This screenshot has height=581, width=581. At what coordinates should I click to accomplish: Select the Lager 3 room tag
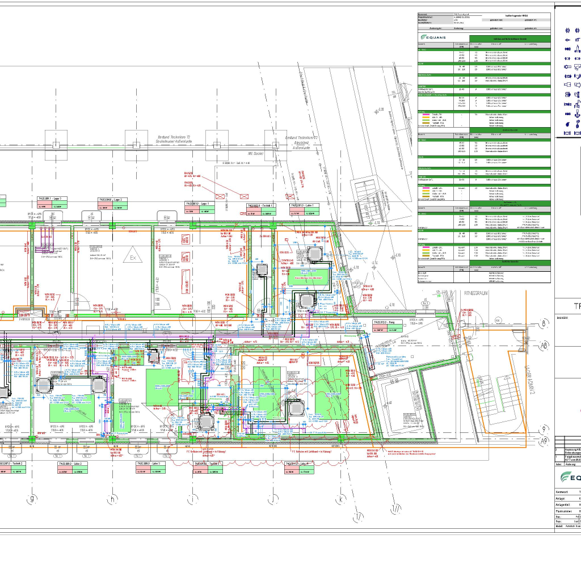[x=51, y=199]
